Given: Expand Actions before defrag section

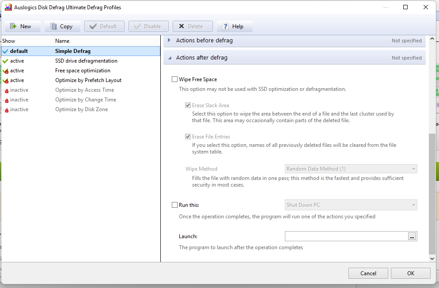Looking at the screenshot, I should (295, 41).
